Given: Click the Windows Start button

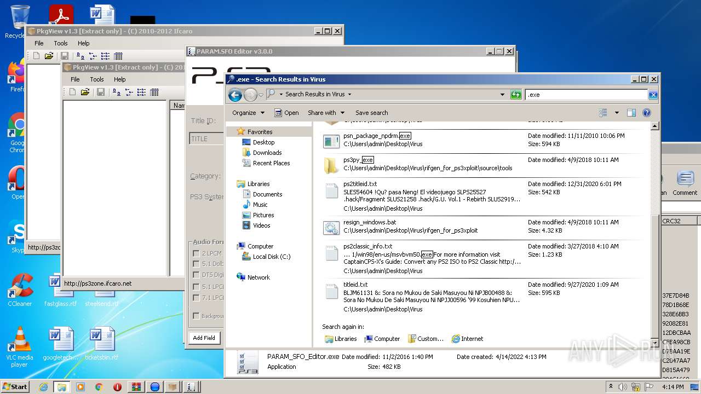Looking at the screenshot, I should [x=15, y=387].
